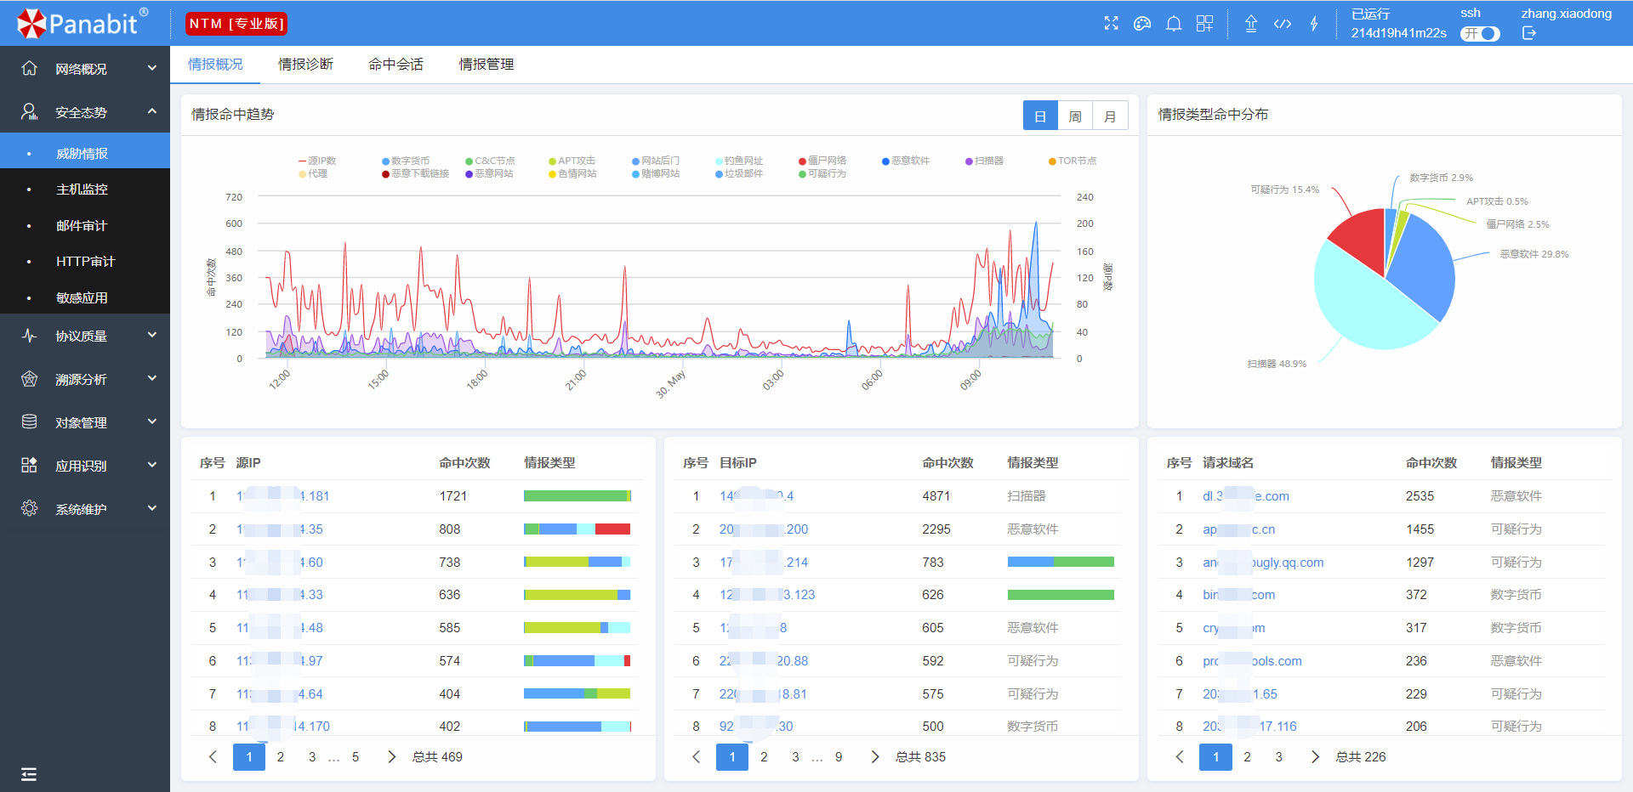Expand the 系统维护 menu chevron

pos(152,508)
